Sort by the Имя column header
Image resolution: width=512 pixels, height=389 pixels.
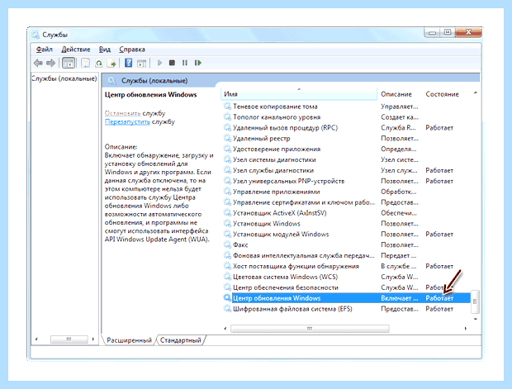[x=299, y=94]
